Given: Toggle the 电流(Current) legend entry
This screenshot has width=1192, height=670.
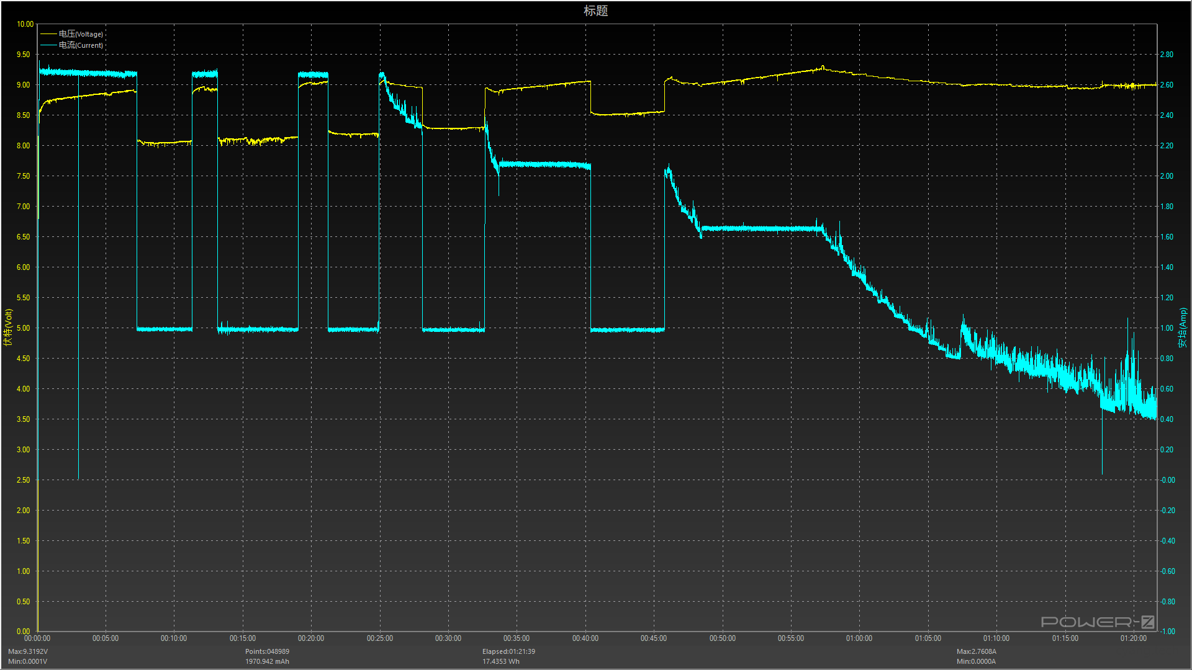Looking at the screenshot, I should [x=81, y=45].
